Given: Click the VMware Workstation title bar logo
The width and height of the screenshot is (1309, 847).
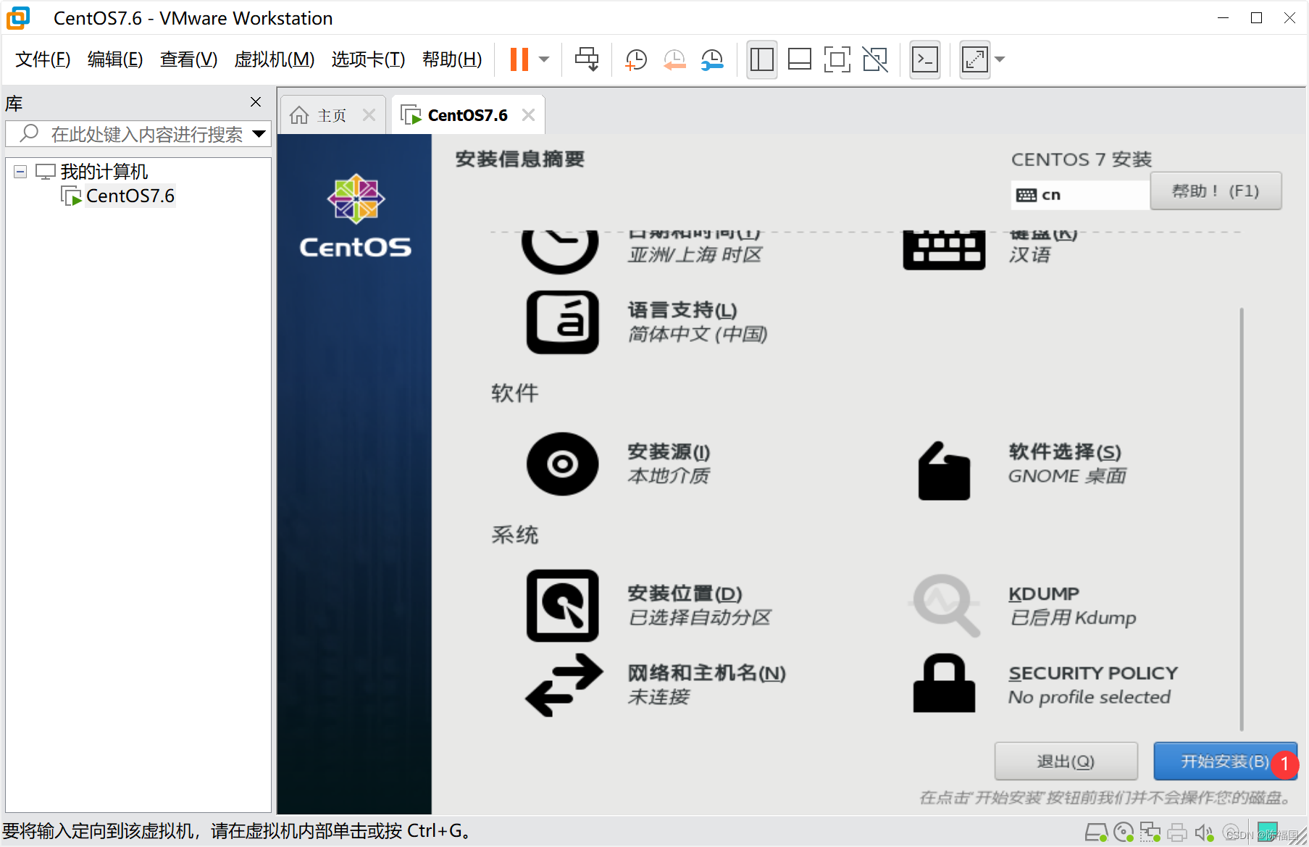Looking at the screenshot, I should (x=18, y=18).
